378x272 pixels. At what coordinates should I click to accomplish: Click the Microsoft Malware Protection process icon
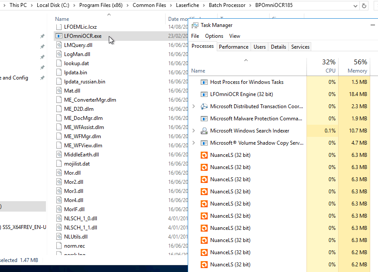204,119
